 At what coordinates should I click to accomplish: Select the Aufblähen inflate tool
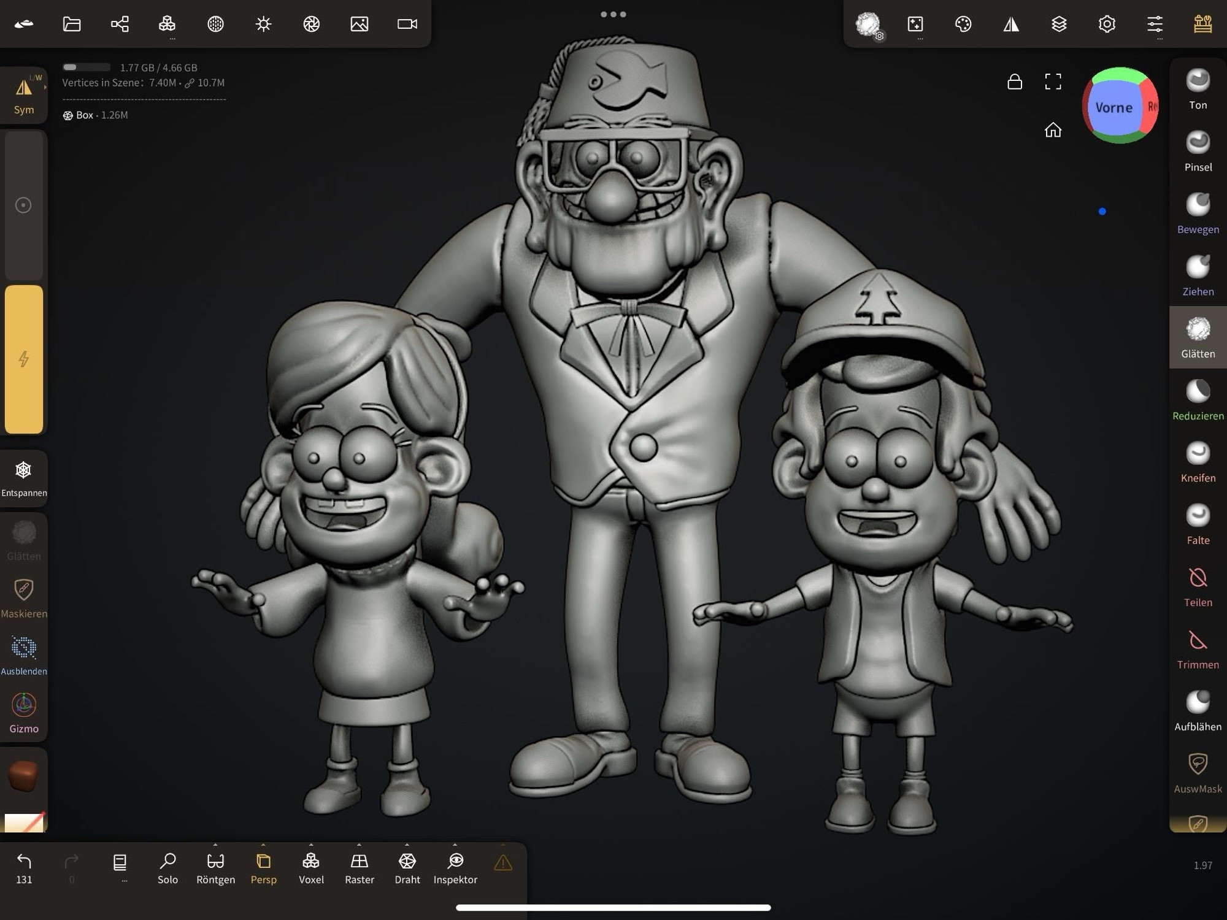tap(1198, 711)
